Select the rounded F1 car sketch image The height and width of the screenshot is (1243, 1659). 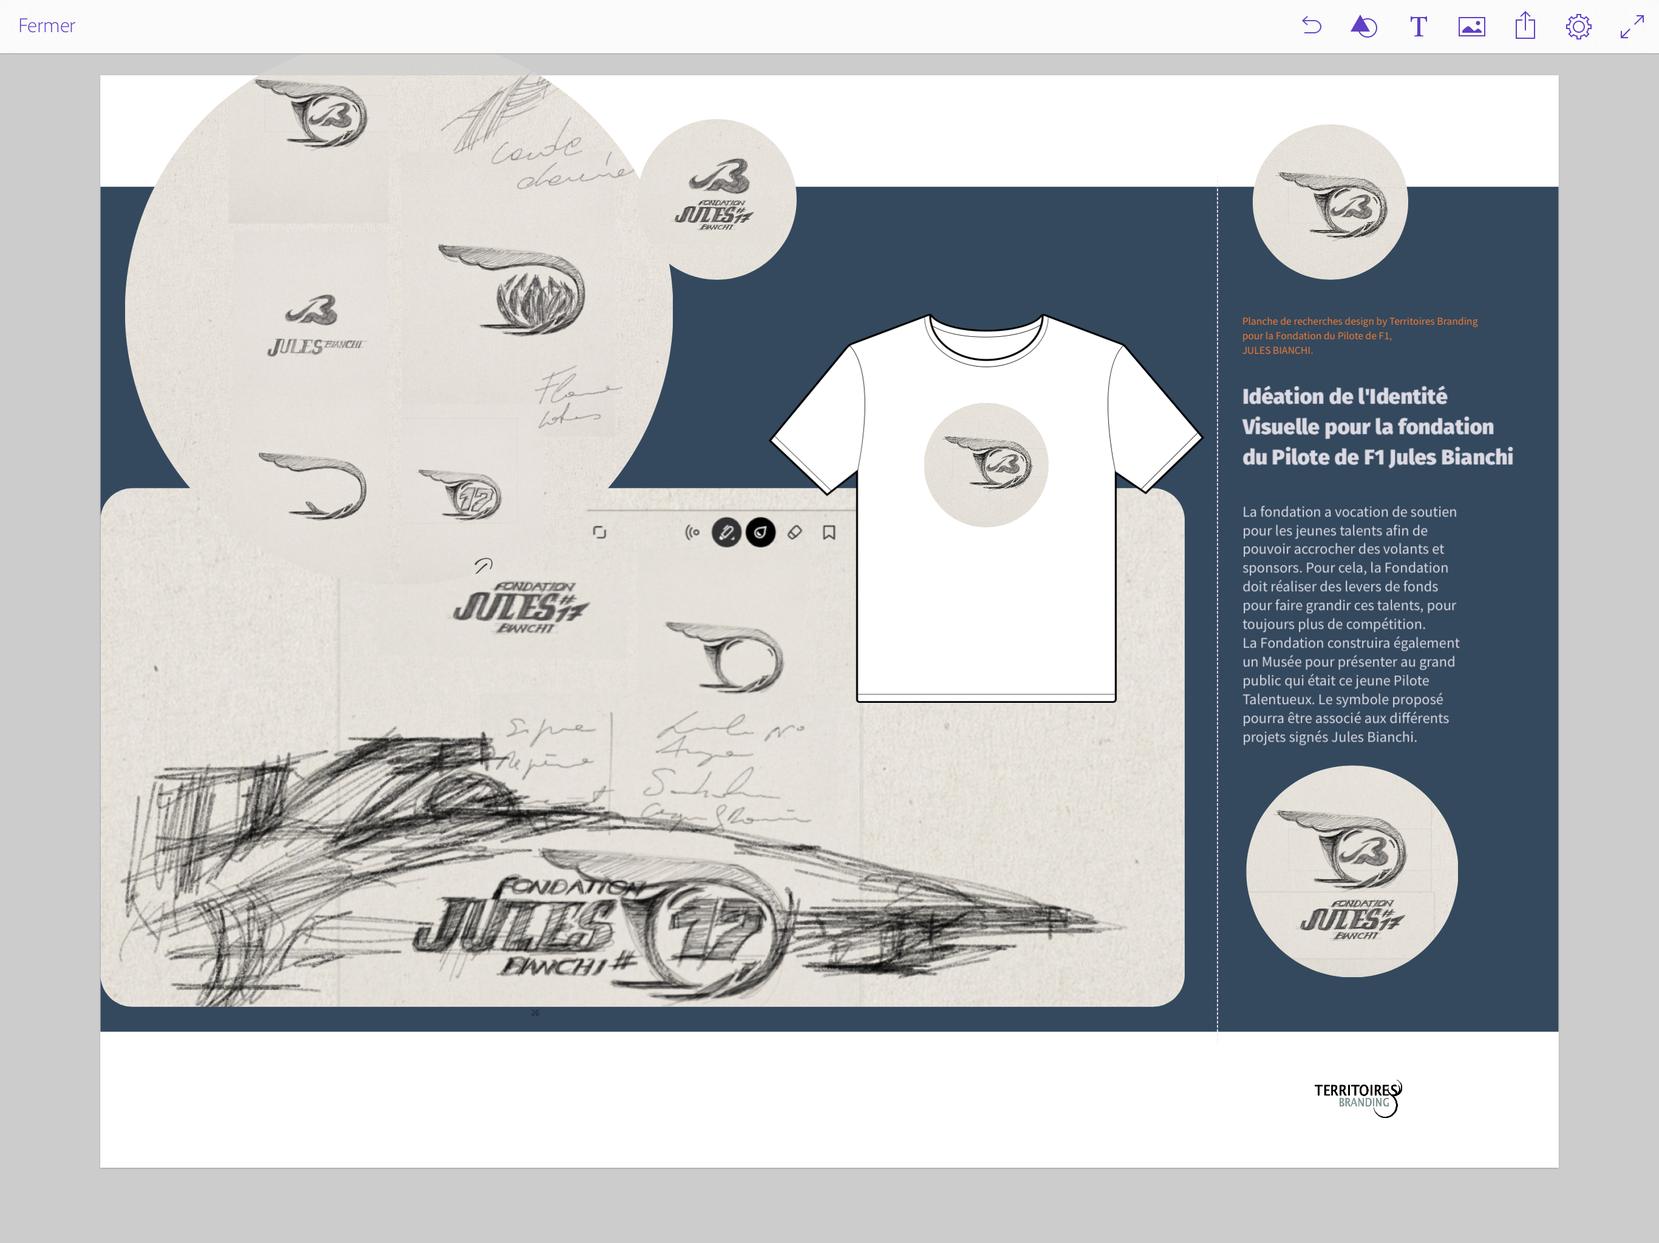click(x=642, y=748)
